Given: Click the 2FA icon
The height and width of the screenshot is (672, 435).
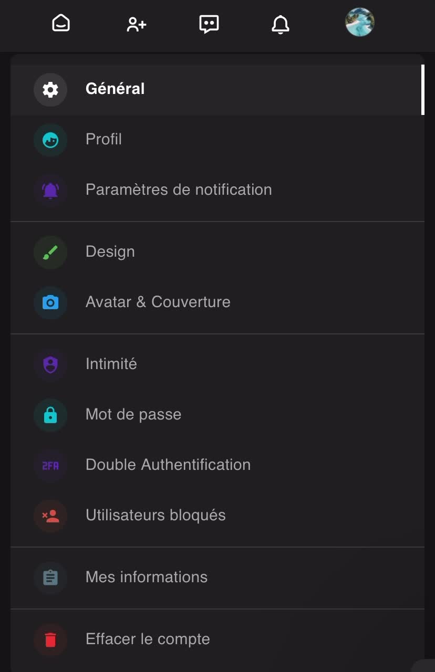Looking at the screenshot, I should (x=50, y=466).
